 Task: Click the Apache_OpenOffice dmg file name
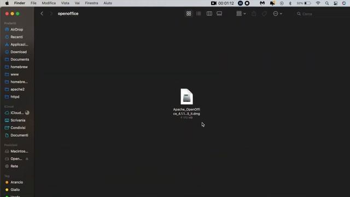186,112
